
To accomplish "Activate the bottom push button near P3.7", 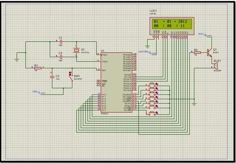I will (x=152, y=113).
